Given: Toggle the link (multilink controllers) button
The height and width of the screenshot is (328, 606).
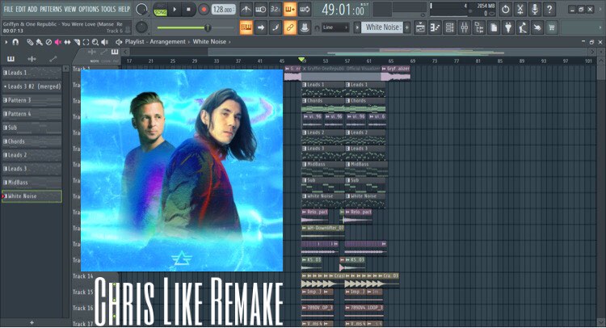Looking at the screenshot, I should click(290, 27).
